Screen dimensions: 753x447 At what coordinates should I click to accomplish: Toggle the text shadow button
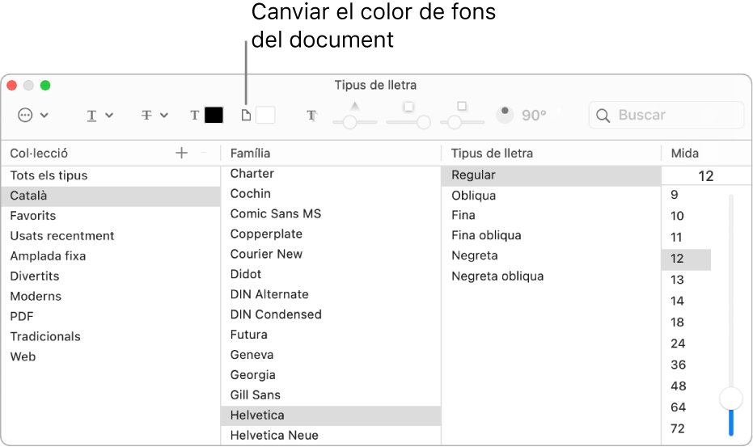click(x=311, y=116)
